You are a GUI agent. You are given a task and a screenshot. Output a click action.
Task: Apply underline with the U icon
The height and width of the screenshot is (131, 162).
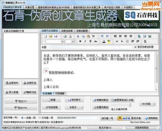point(90,41)
